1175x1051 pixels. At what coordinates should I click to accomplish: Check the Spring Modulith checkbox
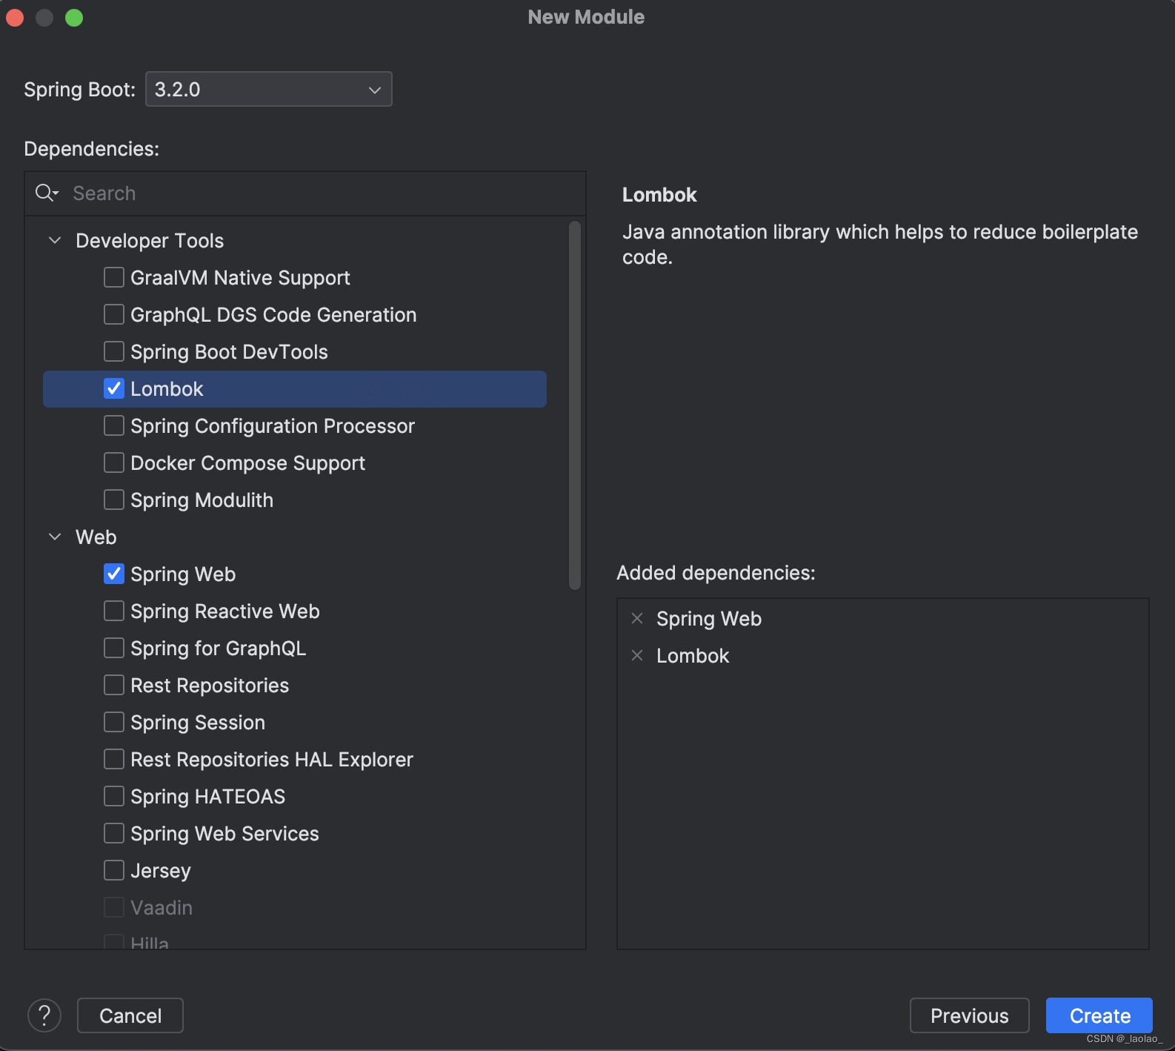114,500
